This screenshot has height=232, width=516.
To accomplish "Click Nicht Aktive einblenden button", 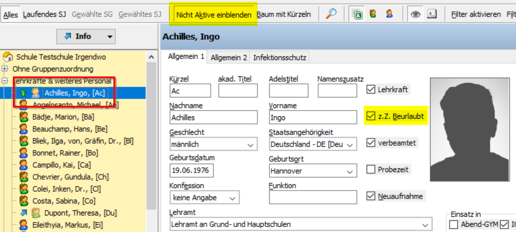I will tap(214, 15).
